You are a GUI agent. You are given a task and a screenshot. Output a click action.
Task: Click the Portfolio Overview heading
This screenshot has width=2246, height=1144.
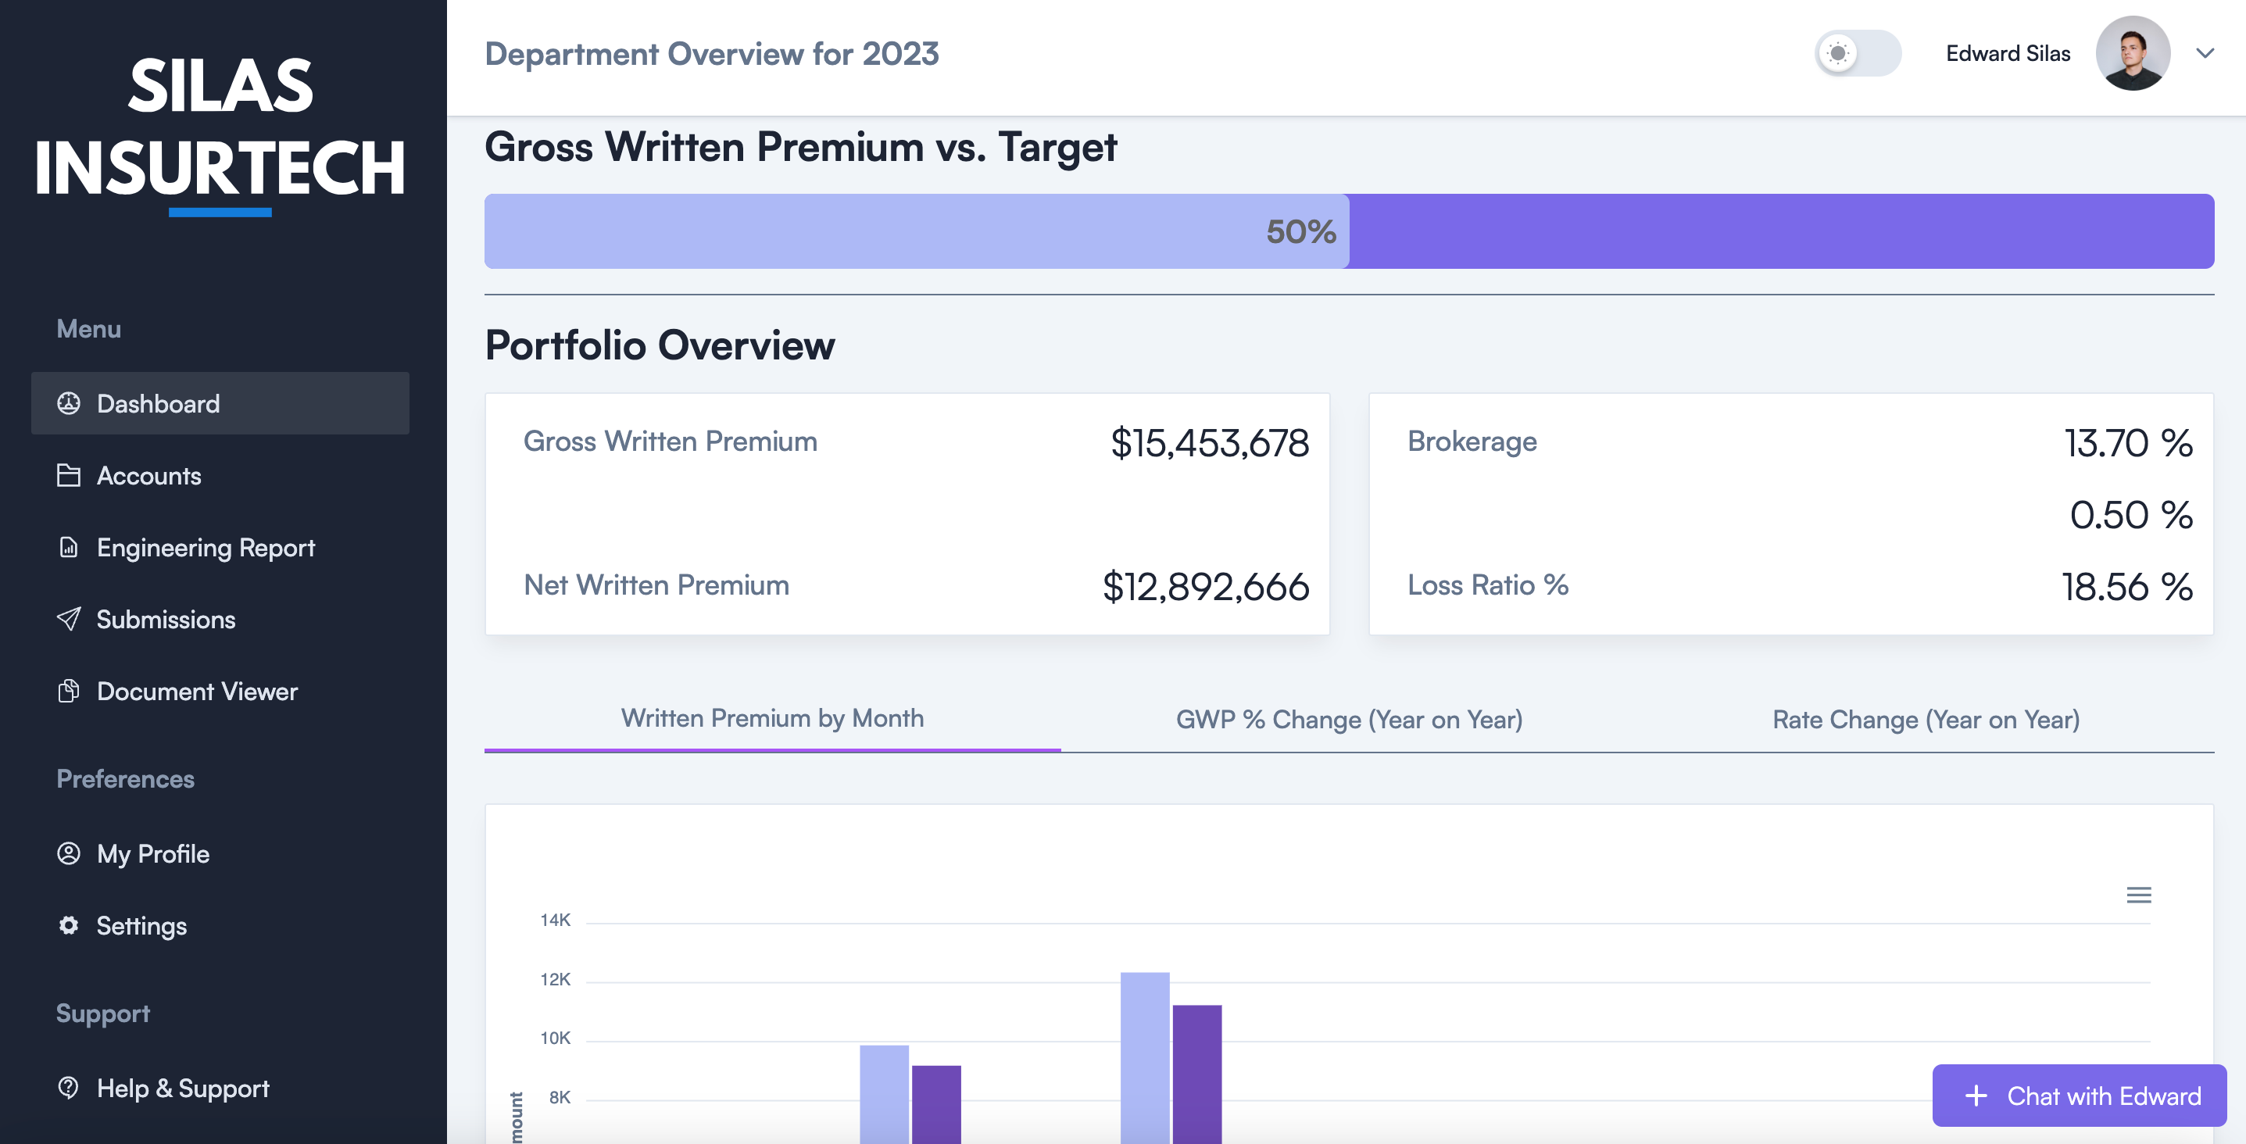(x=659, y=345)
